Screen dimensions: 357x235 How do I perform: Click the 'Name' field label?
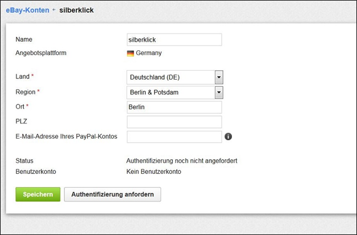click(x=24, y=40)
